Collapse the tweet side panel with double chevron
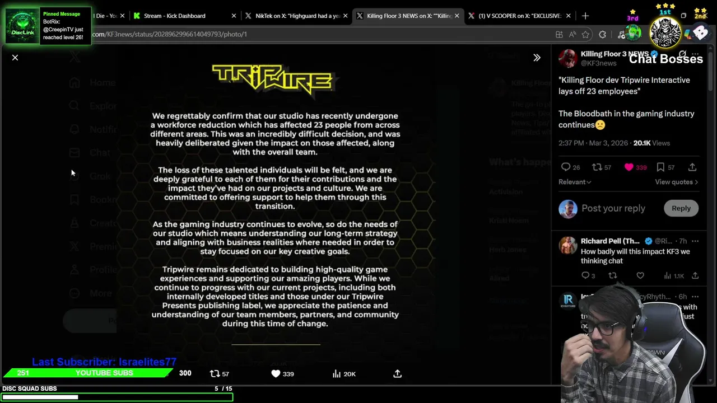 (x=537, y=58)
